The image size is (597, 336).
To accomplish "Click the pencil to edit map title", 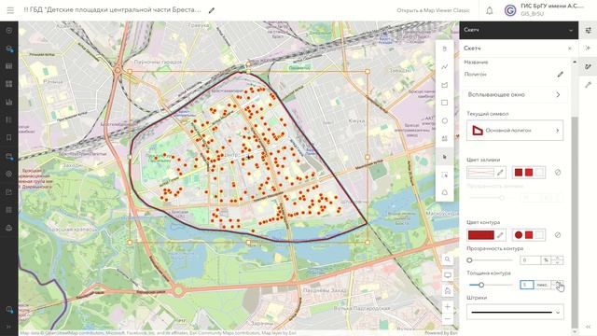I will click(212, 10).
